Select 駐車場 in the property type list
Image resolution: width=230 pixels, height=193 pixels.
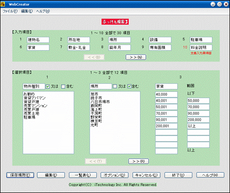29,117
